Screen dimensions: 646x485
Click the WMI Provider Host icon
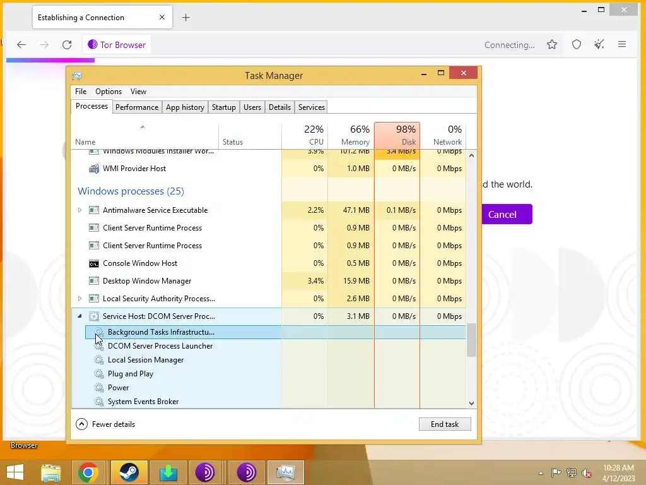[94, 168]
